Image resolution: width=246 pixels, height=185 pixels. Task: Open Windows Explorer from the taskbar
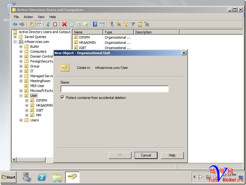[57, 177]
